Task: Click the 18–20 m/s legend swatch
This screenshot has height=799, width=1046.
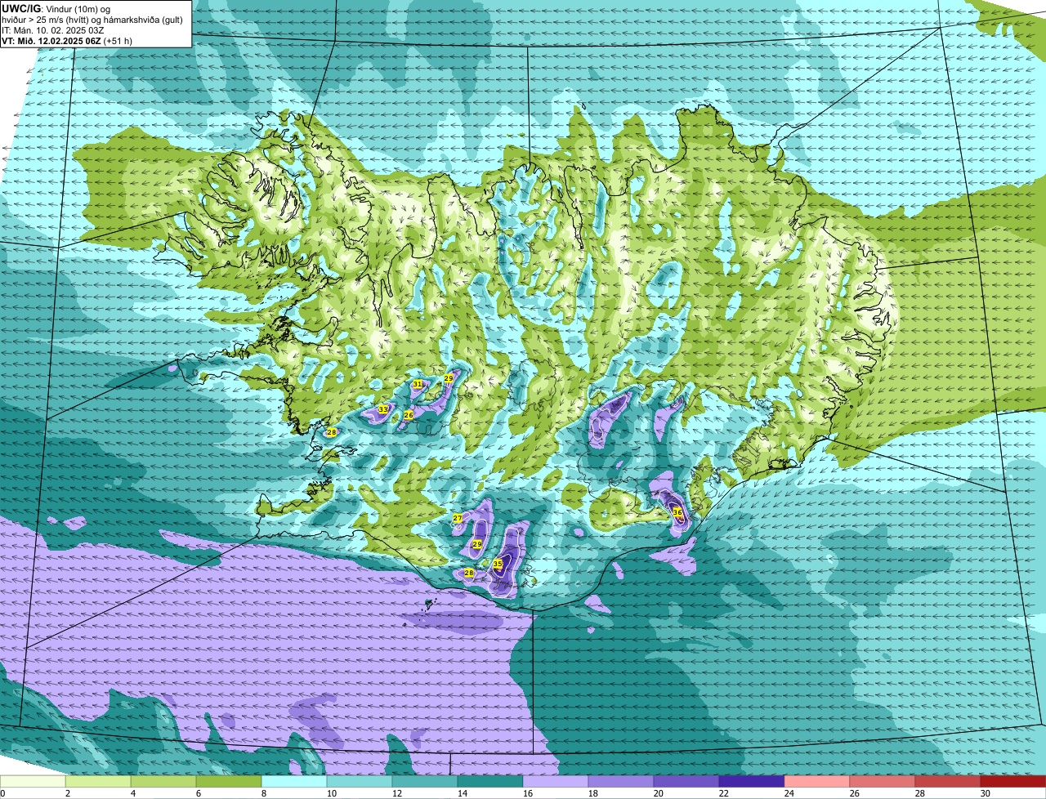Action: click(x=621, y=782)
